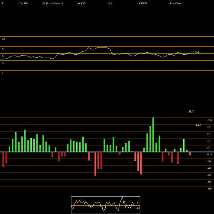This screenshot has width=214, height=214.
Task: Click the RSI '30' axis label
Action: [x=3, y=63]
